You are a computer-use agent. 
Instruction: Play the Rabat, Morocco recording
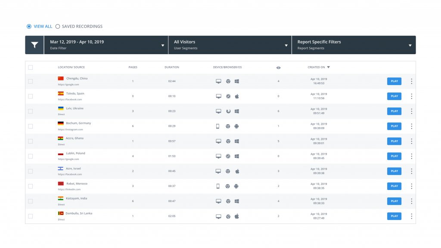tap(394, 186)
